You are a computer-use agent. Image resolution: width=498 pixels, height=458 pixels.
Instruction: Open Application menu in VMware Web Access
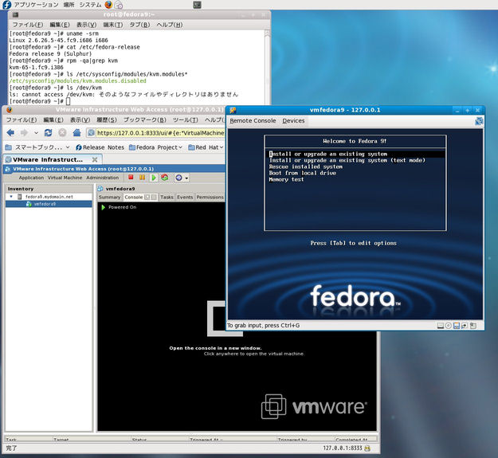tap(31, 178)
